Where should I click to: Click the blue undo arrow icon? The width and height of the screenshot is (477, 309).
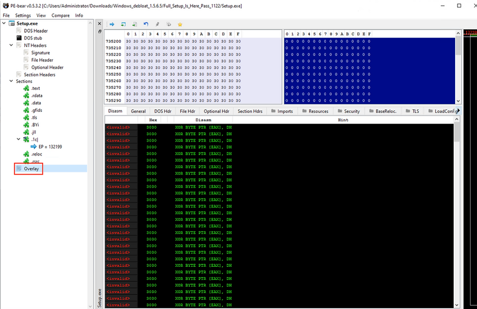click(x=146, y=24)
